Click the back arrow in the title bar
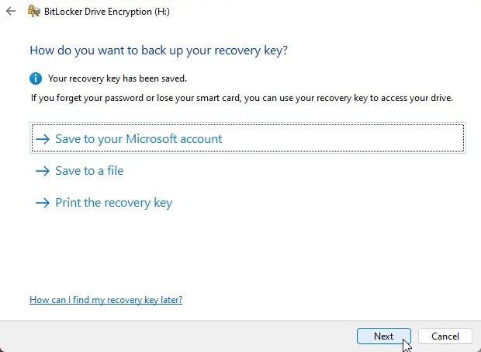481x352 pixels. pos(10,12)
